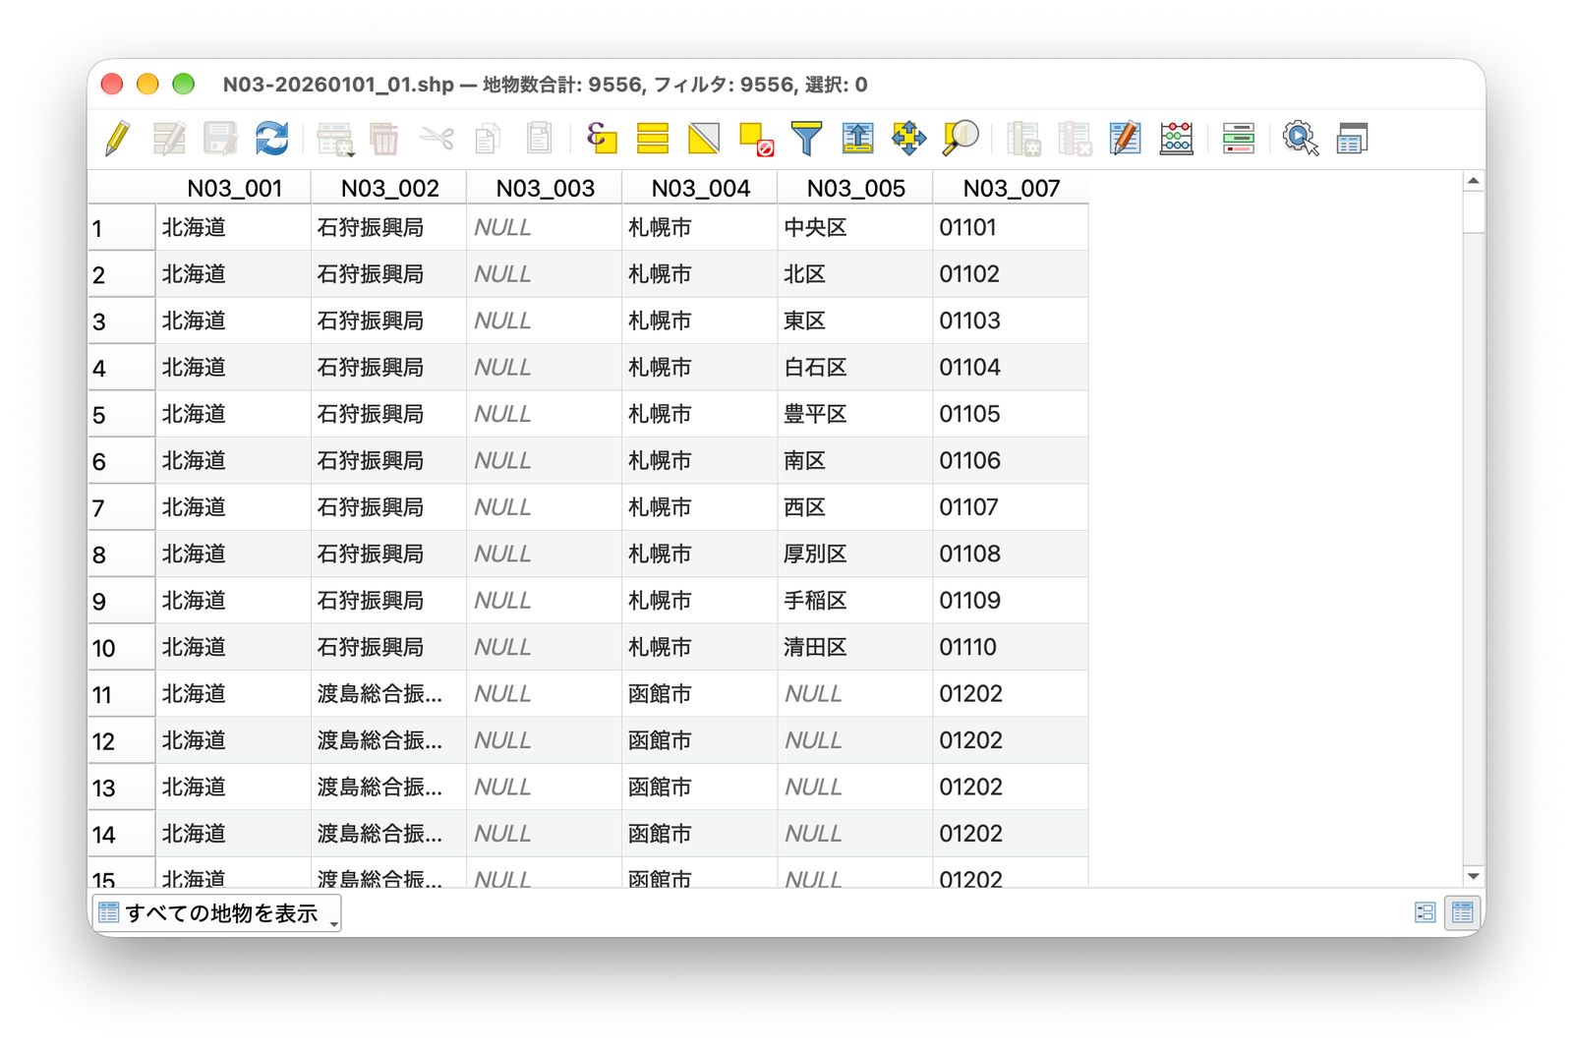Switch to table view
The width and height of the screenshot is (1573, 1052).
pos(1462,912)
